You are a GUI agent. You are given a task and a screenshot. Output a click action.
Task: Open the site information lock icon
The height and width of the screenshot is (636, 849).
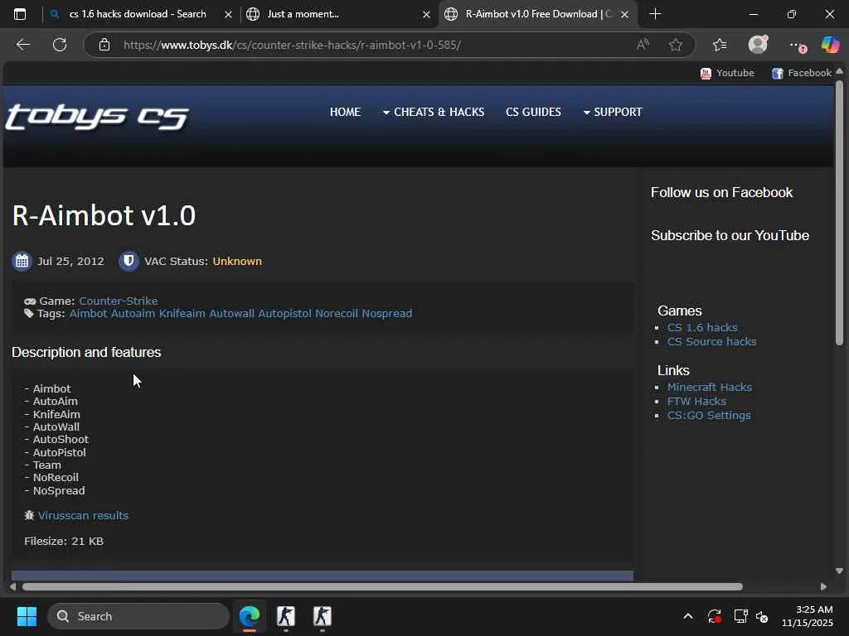(104, 45)
